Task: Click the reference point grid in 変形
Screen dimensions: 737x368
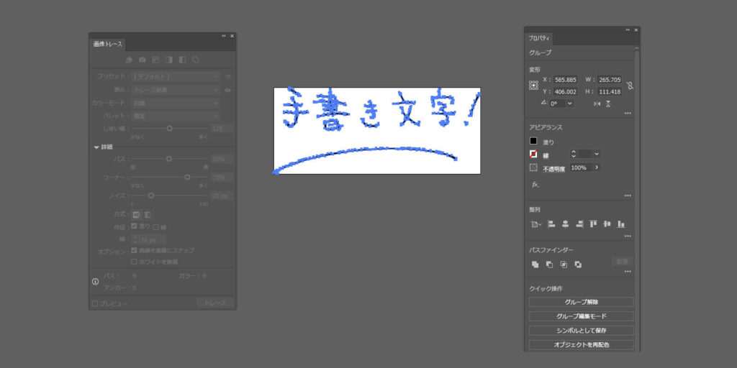Action: coord(533,86)
